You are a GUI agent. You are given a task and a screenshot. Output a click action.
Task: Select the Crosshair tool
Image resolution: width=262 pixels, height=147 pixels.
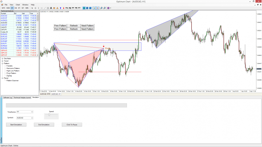(x=35, y=8)
